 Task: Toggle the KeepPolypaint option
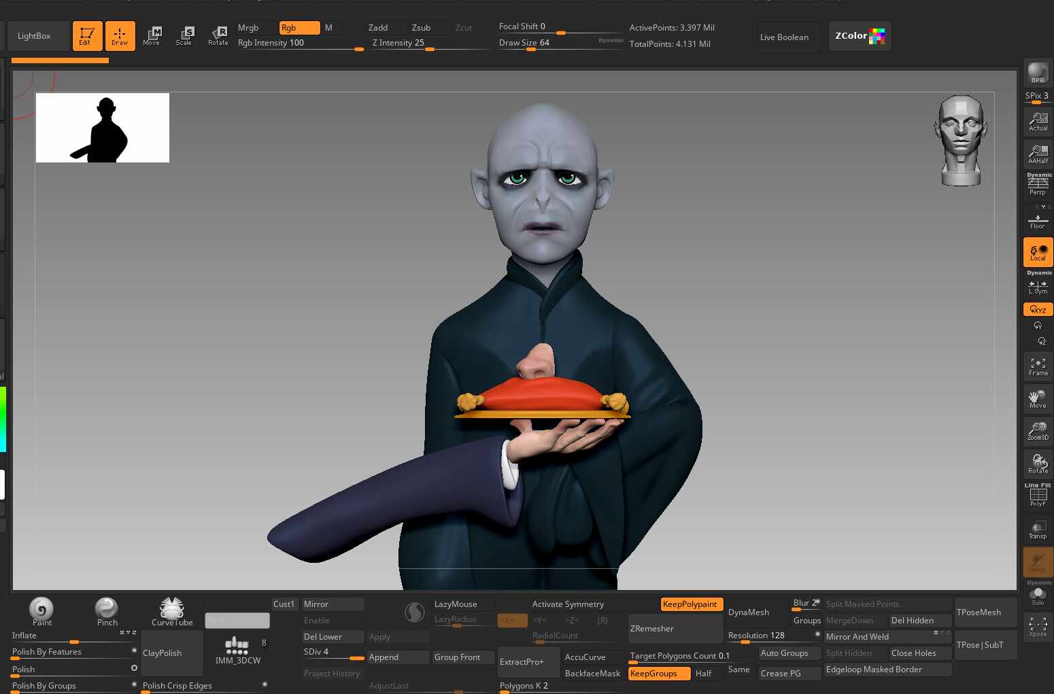(x=690, y=604)
